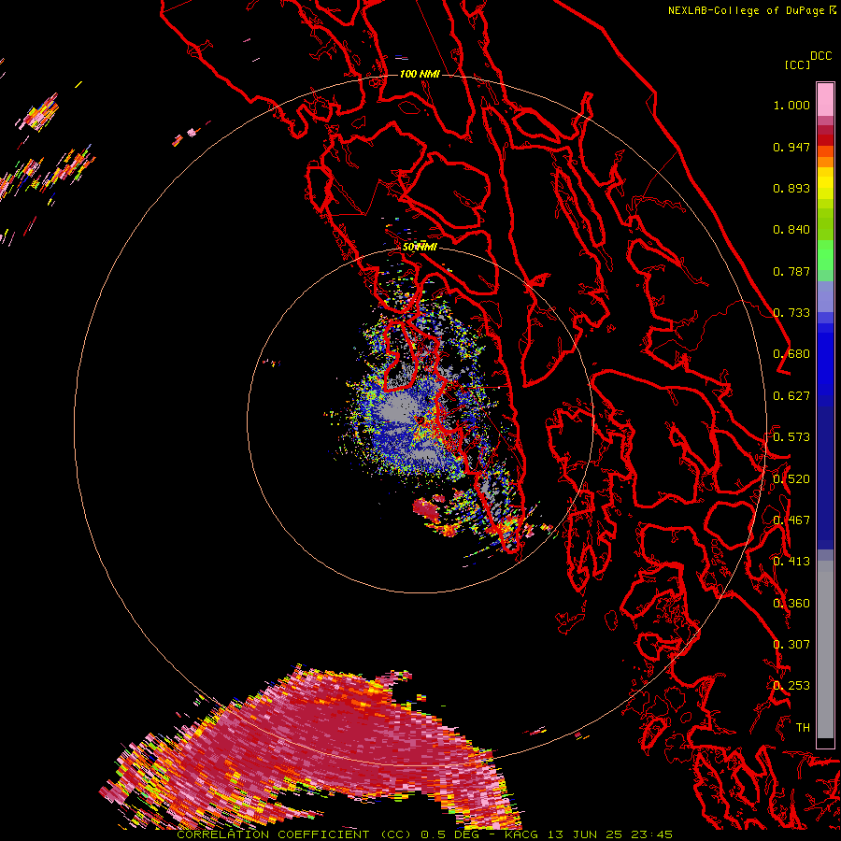Click the 0.893 scale label
This screenshot has width=841, height=841.
tap(791, 189)
